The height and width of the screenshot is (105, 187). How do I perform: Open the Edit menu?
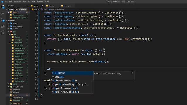tap(11, 2)
